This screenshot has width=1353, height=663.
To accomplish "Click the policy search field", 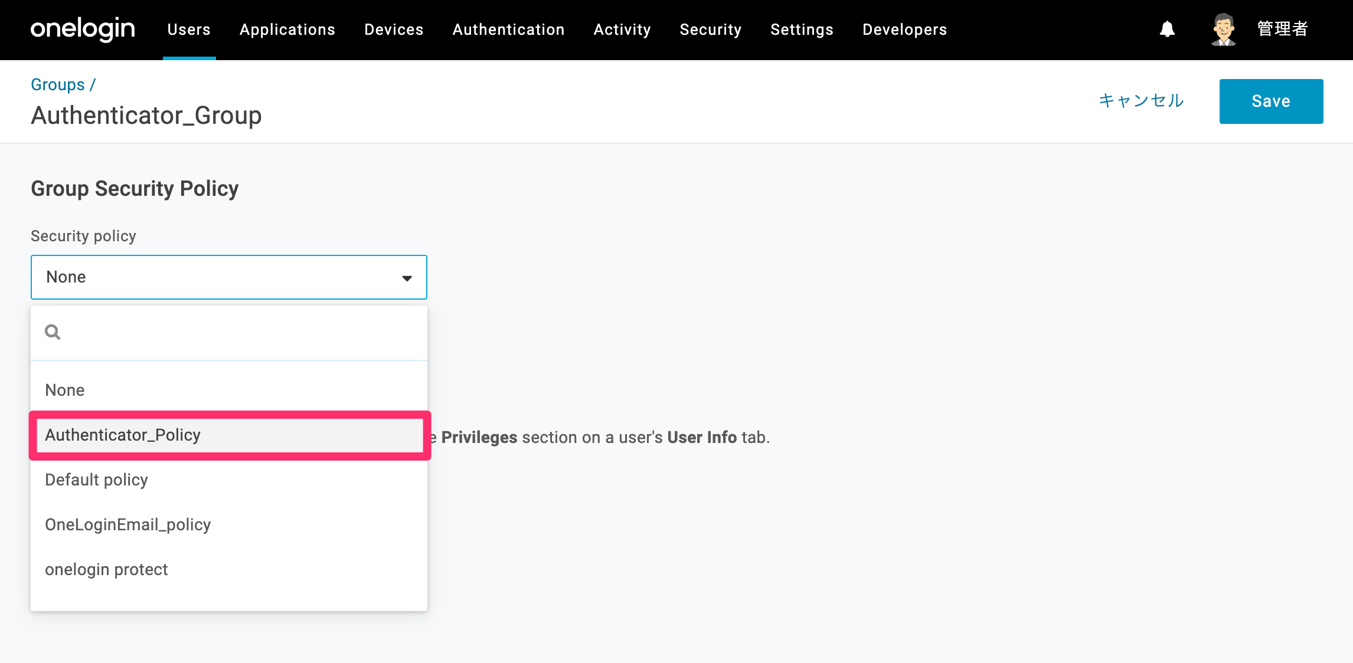I will (x=229, y=332).
